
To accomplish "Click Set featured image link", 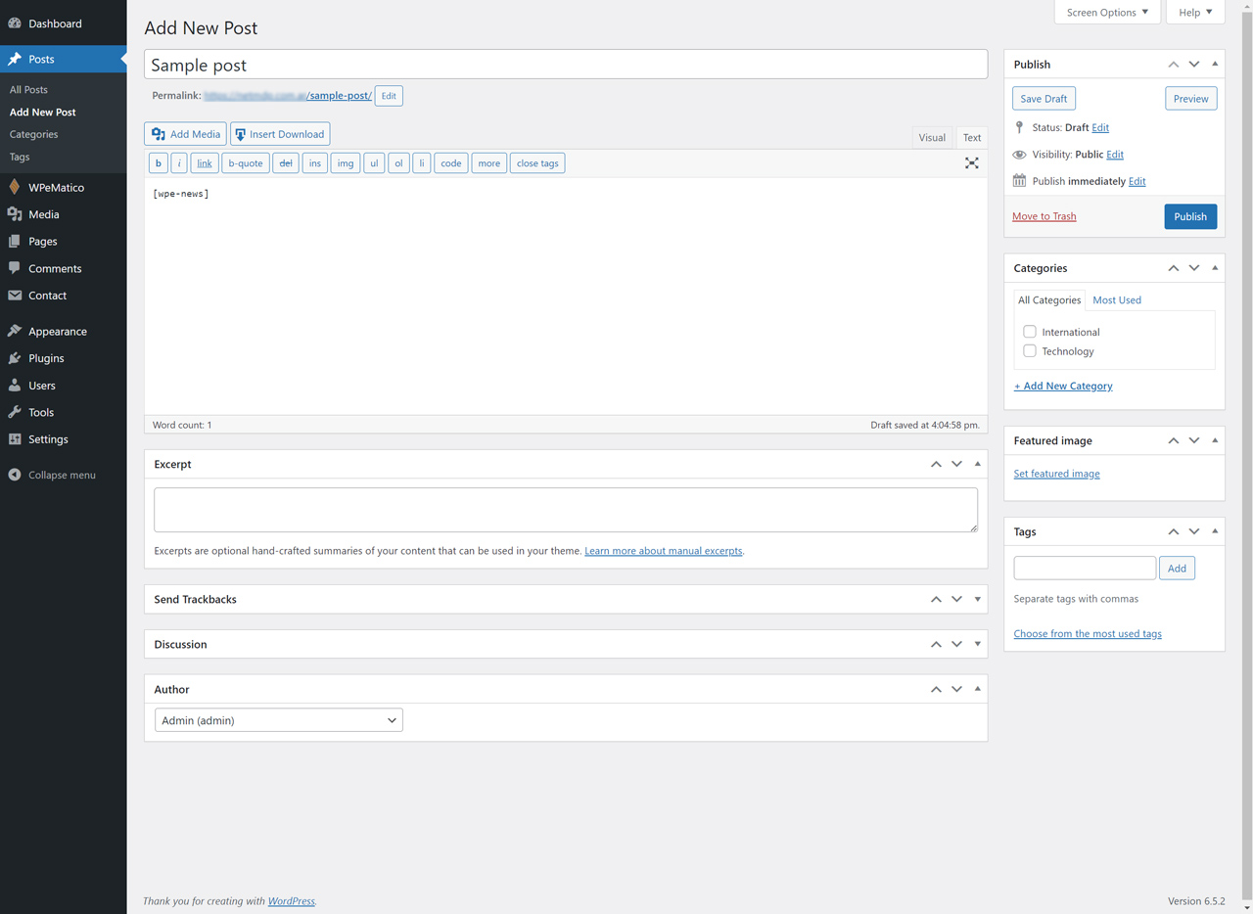I will (1056, 474).
